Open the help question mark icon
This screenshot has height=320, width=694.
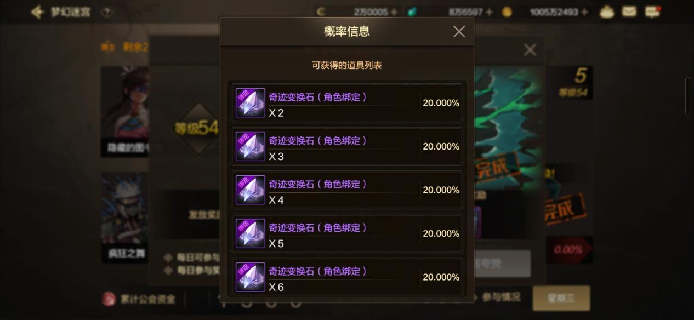(x=107, y=12)
